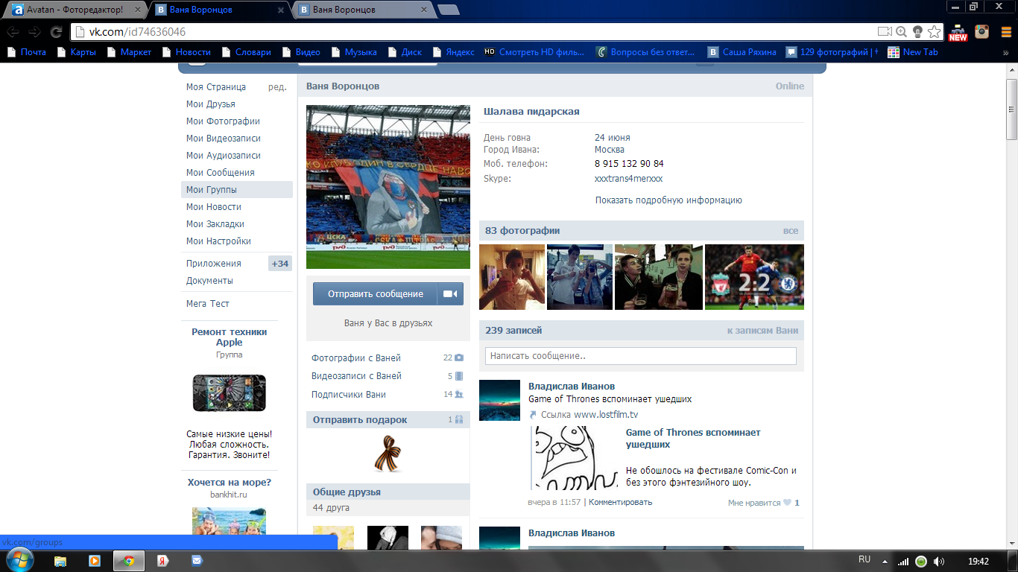
Task: Click the camera icon next to 22
Action: point(459,358)
